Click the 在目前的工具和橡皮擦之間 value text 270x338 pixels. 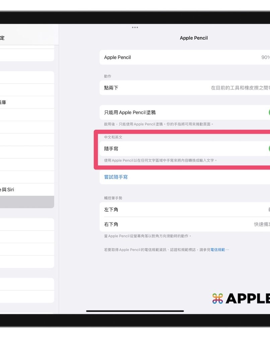click(x=240, y=88)
